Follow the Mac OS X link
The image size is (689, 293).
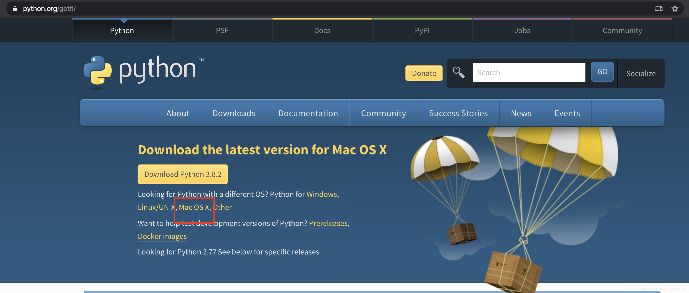click(x=194, y=207)
